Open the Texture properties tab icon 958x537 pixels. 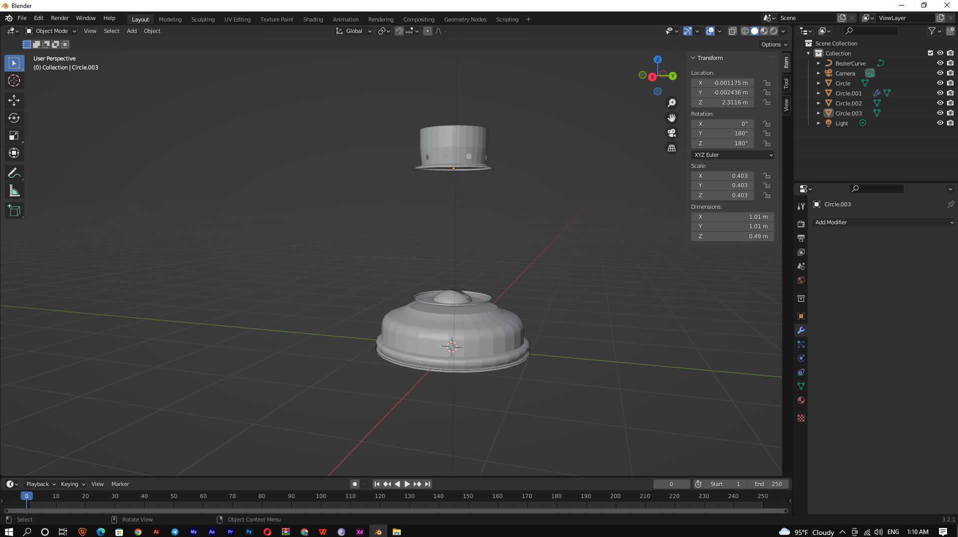click(801, 418)
